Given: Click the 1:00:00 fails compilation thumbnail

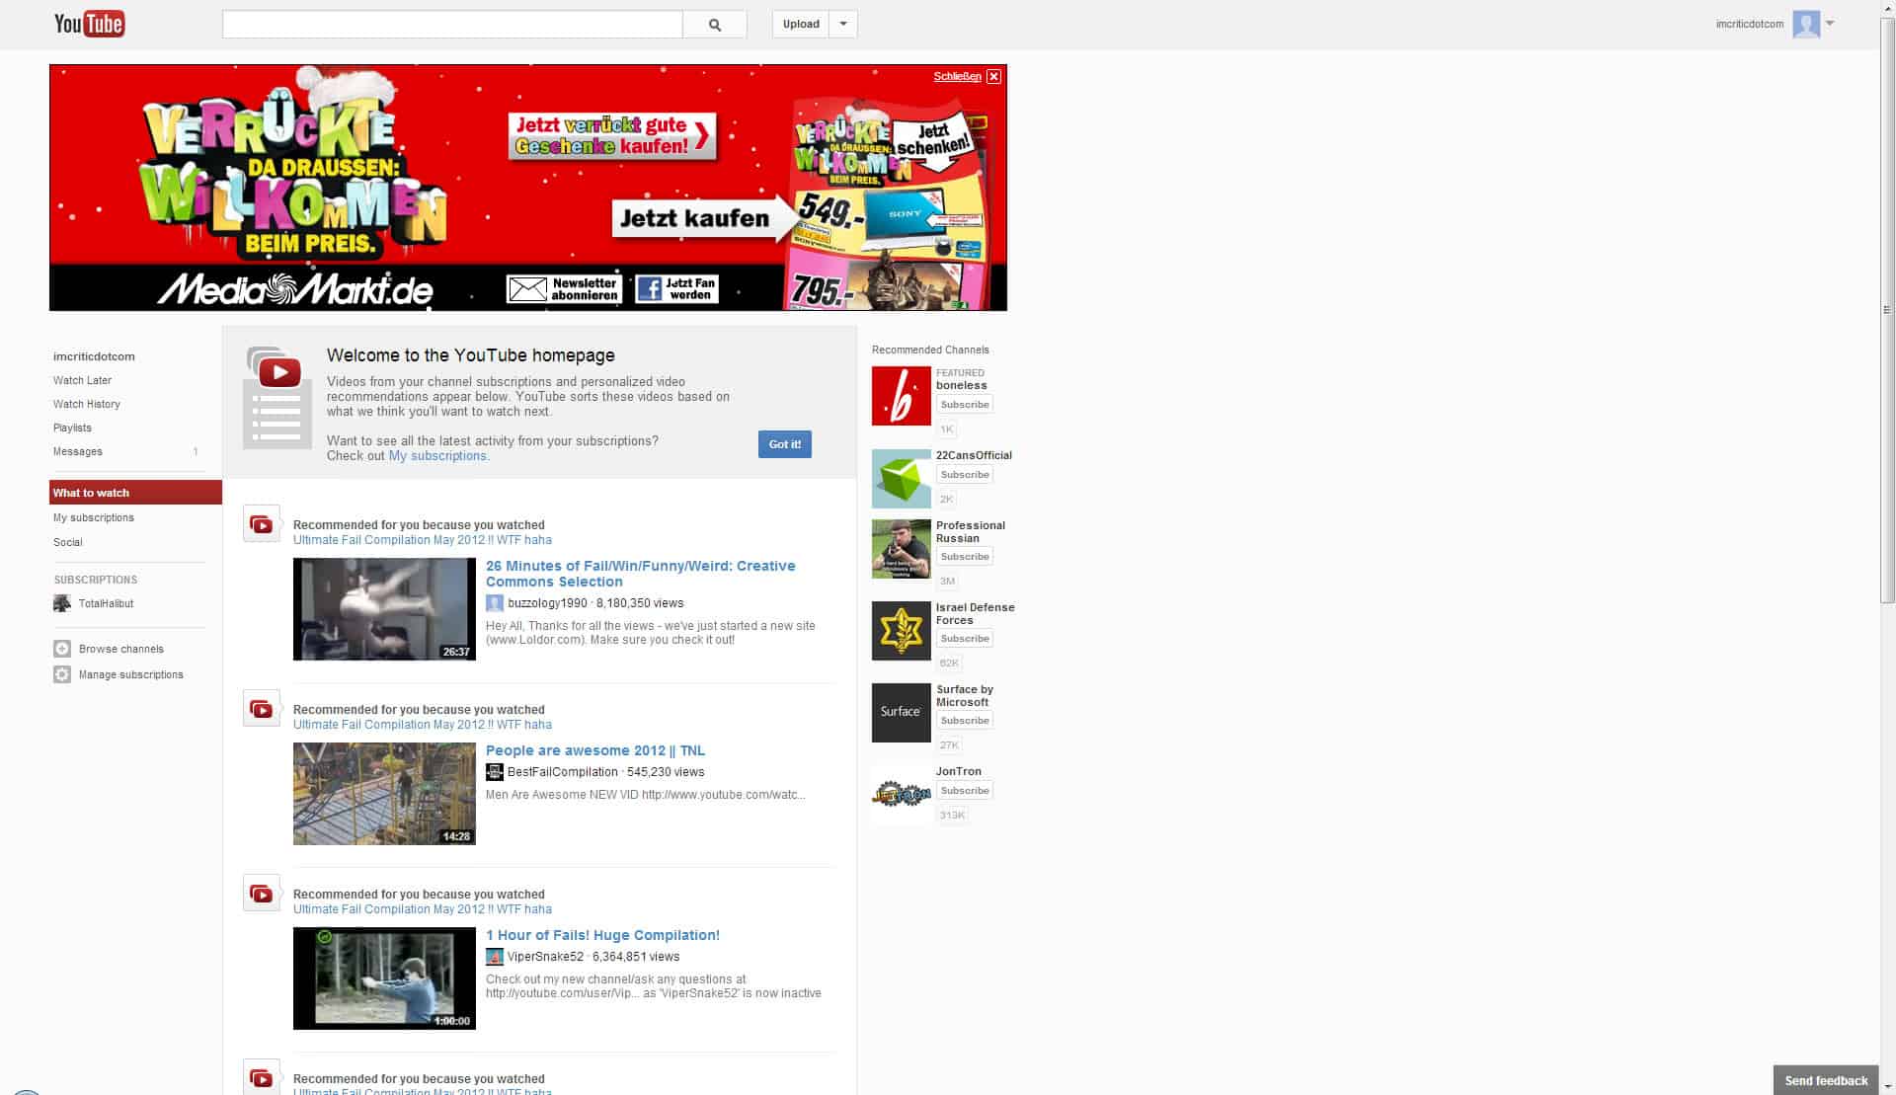Looking at the screenshot, I should click(x=384, y=978).
